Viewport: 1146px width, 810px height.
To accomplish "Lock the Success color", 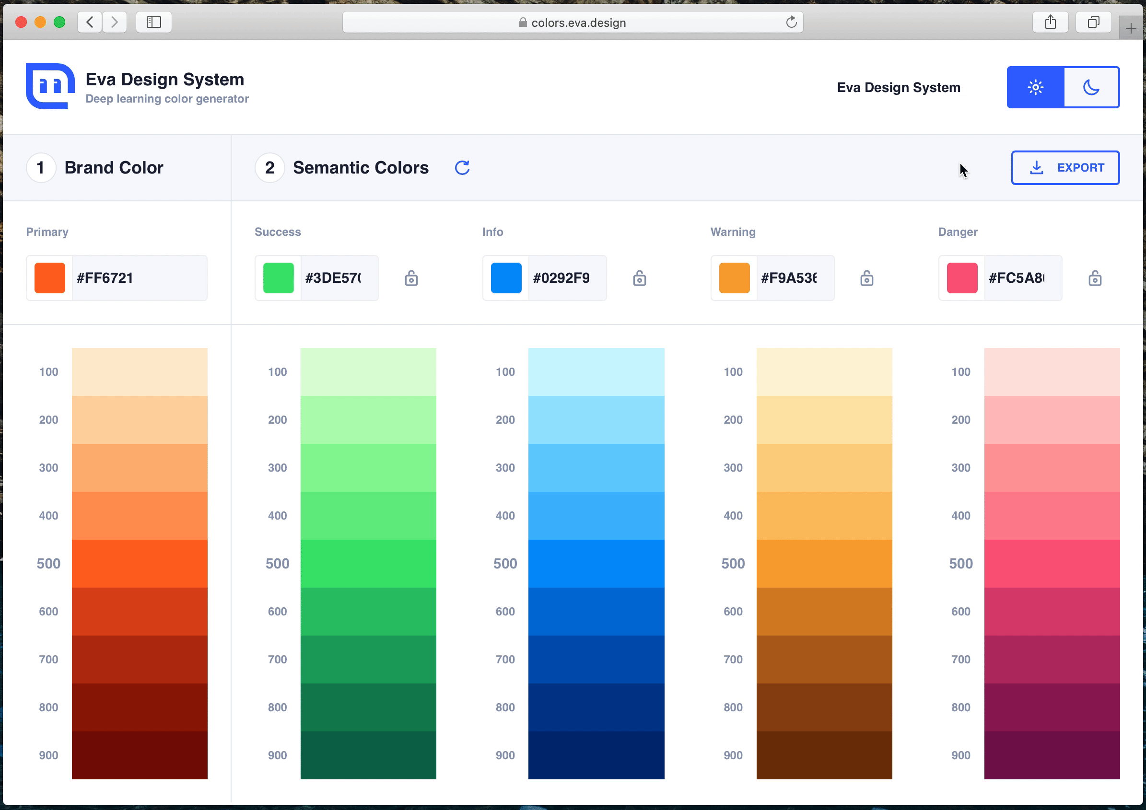I will pos(411,278).
